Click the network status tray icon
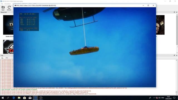This screenshot has width=178, height=100. (157, 98)
